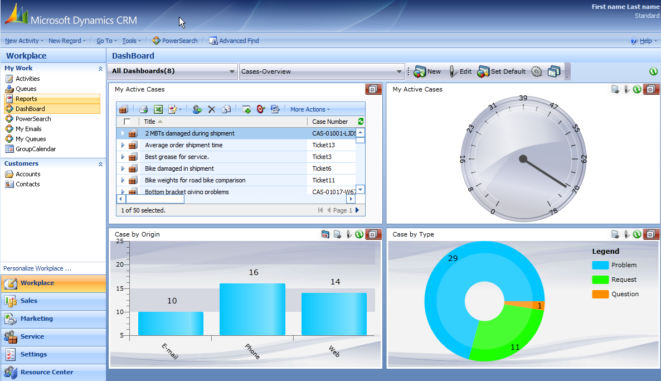Refresh the gauge My Active Cases panel
Viewport: 661px width, 381px height.
pyautogui.click(x=637, y=89)
